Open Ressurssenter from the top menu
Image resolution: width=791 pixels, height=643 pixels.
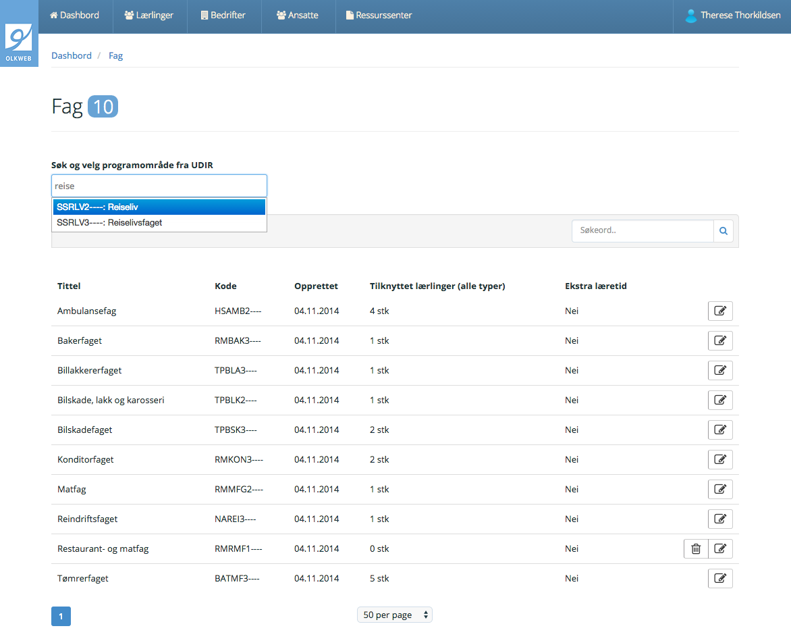379,16
